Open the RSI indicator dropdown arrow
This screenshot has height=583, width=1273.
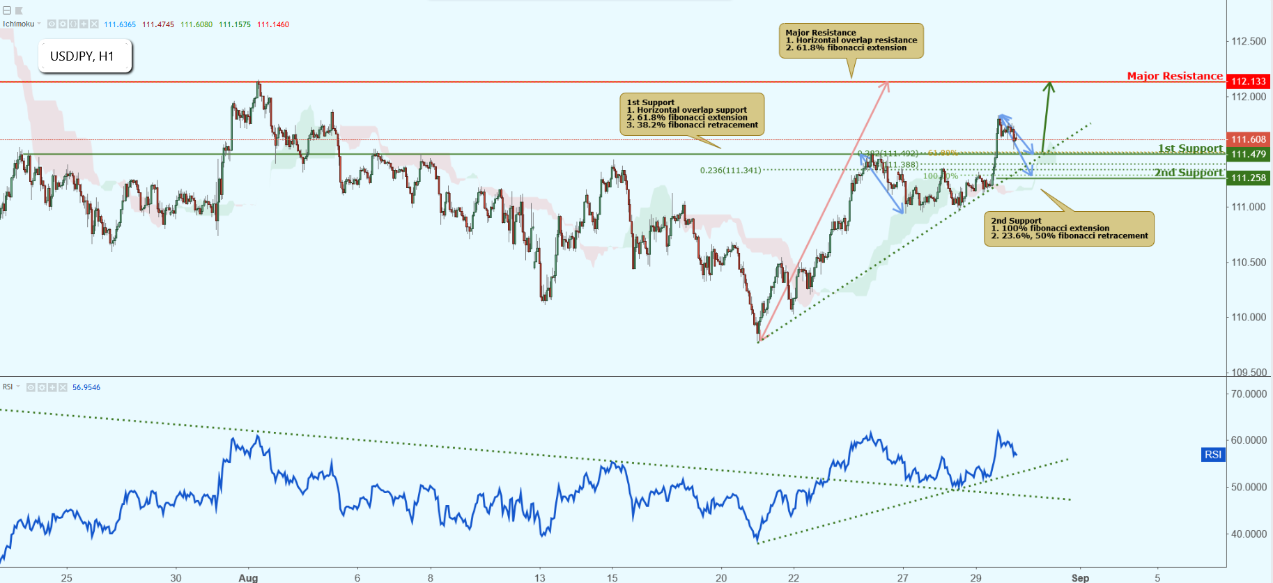(18, 387)
